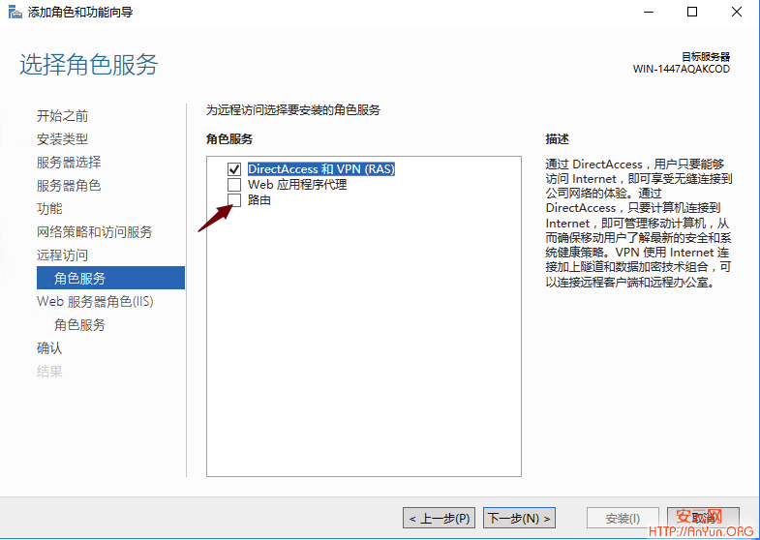Go to the 开始之前 step

63,116
